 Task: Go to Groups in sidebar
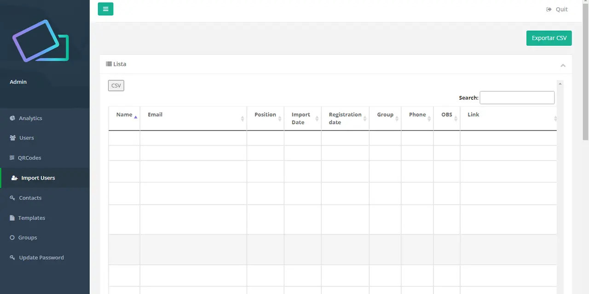click(x=28, y=237)
